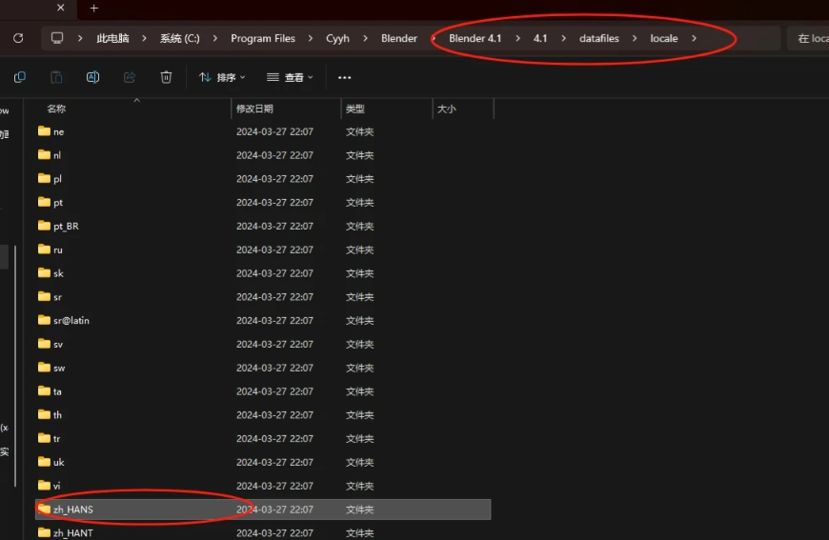Open the 查看 view dropdown
The width and height of the screenshot is (829, 540).
click(290, 77)
